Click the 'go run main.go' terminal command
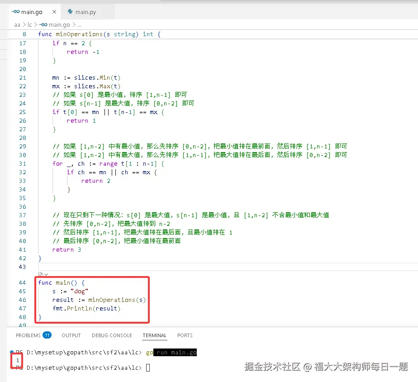 171,353
